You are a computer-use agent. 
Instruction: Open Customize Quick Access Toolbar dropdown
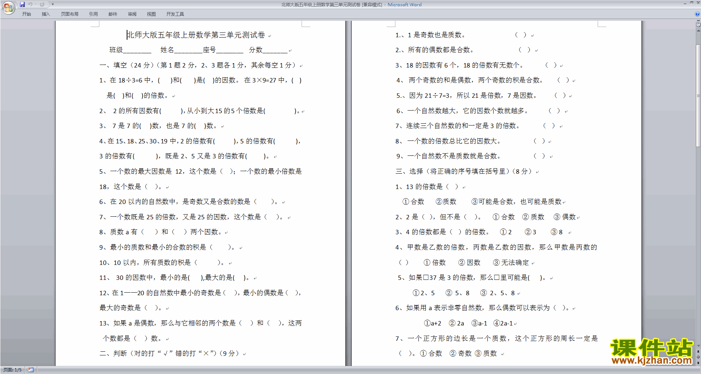click(x=53, y=4)
